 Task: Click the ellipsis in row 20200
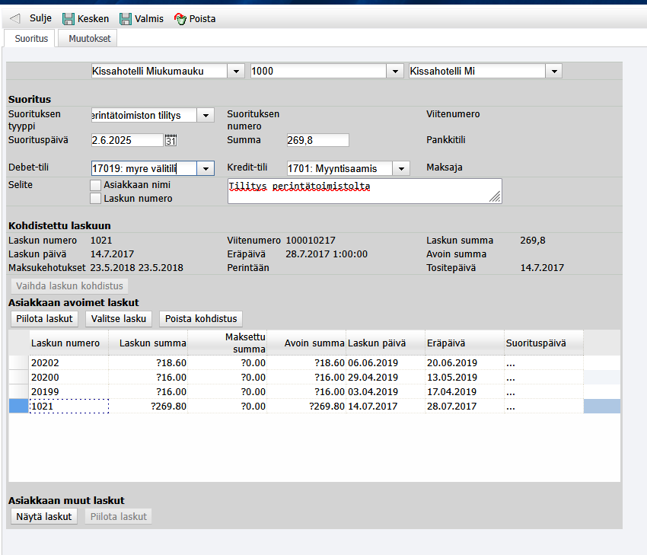click(x=511, y=378)
